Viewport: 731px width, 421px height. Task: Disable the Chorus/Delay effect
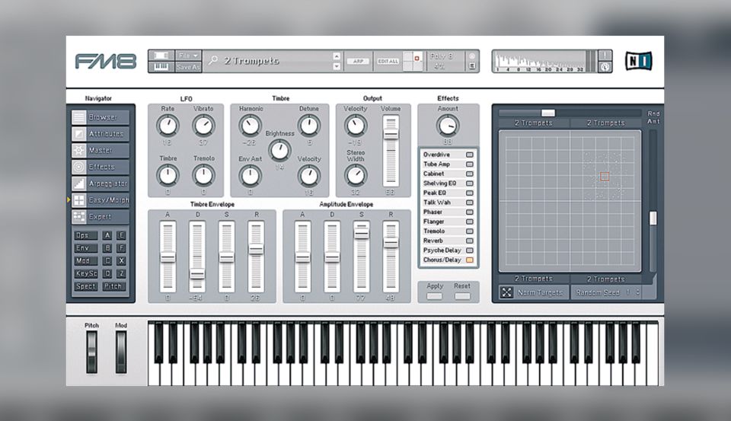pyautogui.click(x=469, y=260)
